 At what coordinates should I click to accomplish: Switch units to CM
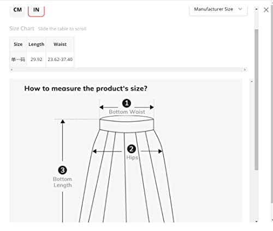pos(17,10)
